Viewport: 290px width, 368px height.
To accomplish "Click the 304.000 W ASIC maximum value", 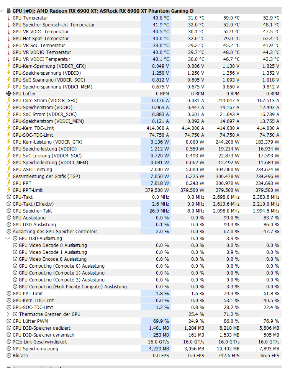I will [x=228, y=170].
